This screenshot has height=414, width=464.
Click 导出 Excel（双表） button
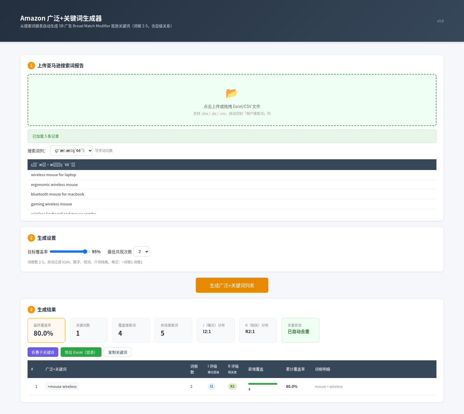[81, 352]
